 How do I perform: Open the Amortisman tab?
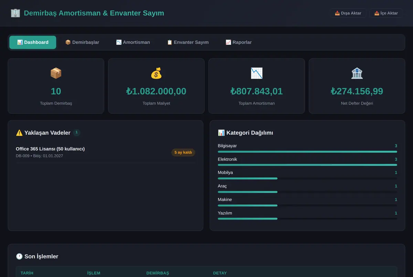pyautogui.click(x=133, y=42)
